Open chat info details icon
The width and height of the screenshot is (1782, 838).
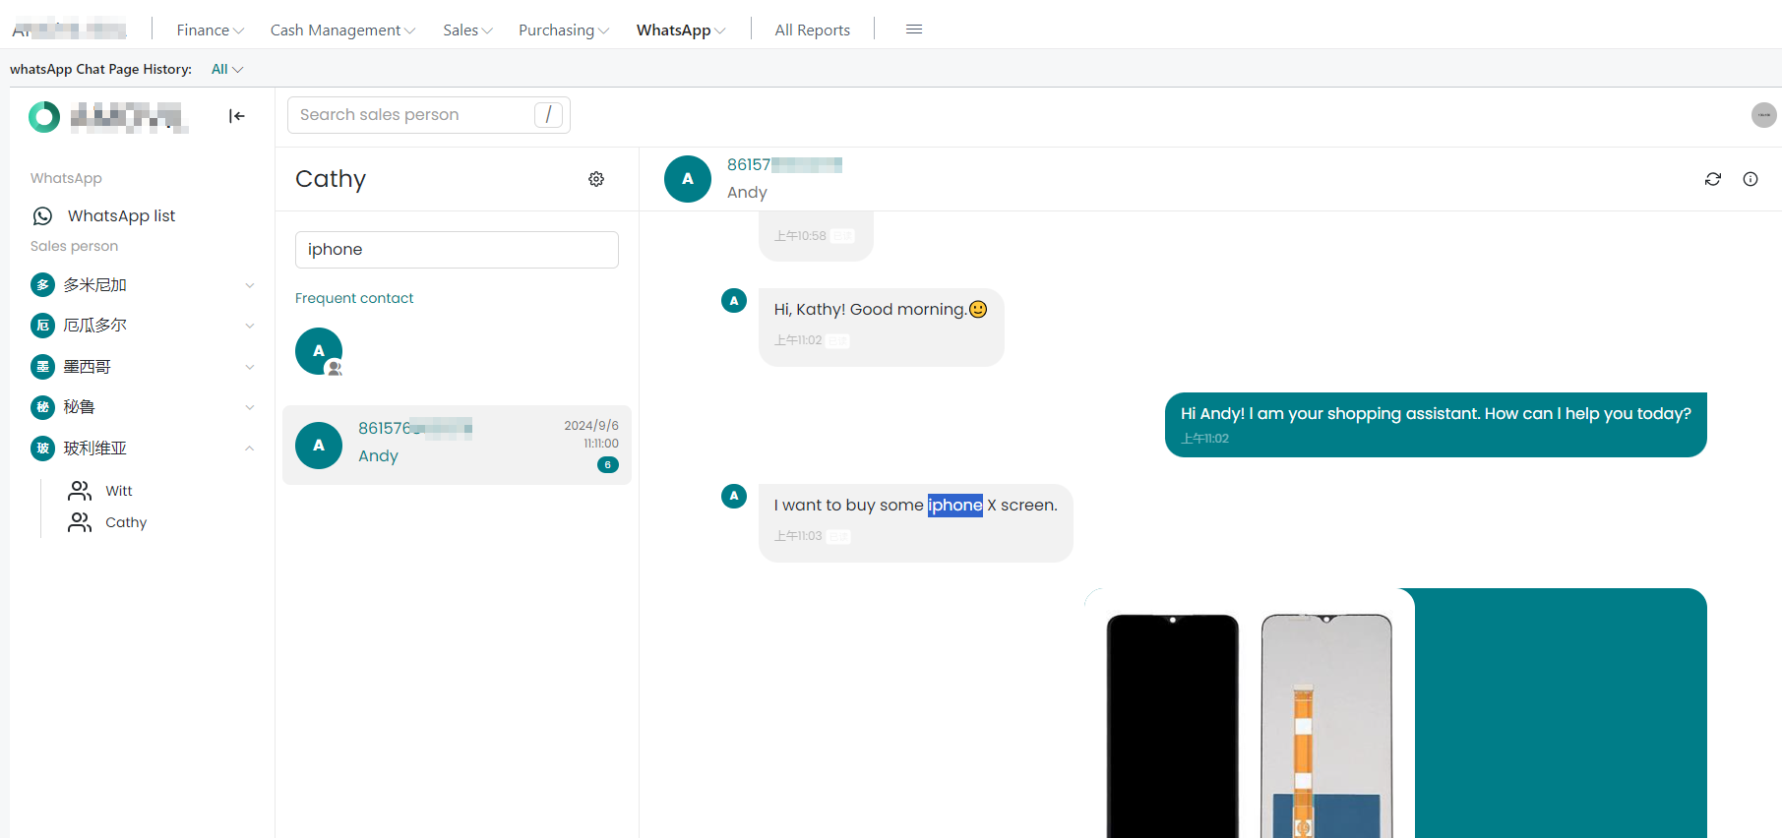point(1751,179)
